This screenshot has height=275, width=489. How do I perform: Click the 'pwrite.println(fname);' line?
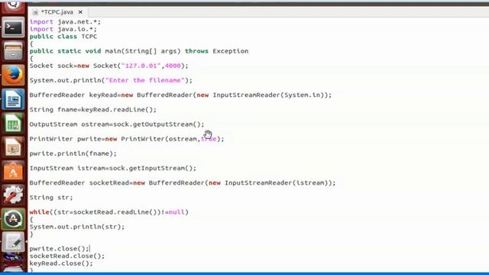click(x=73, y=154)
